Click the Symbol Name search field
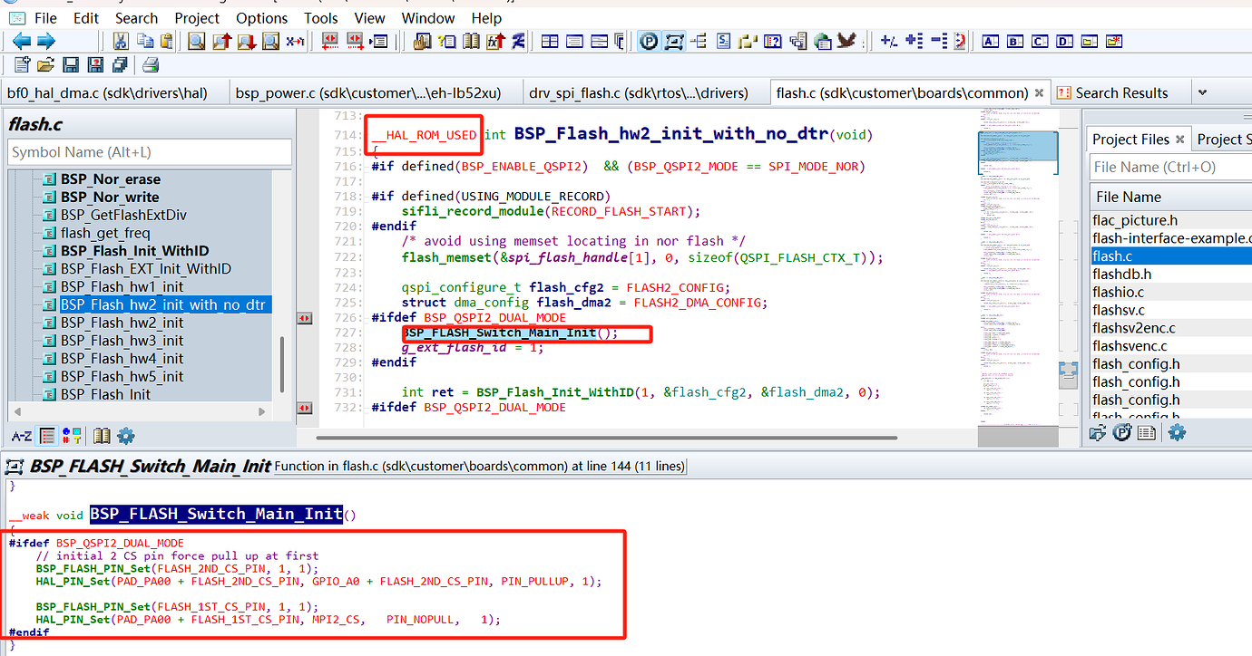This screenshot has height=656, width=1252. pyautogui.click(x=150, y=152)
